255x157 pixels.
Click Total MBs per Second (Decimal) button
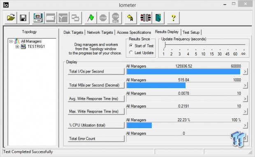[96, 85]
